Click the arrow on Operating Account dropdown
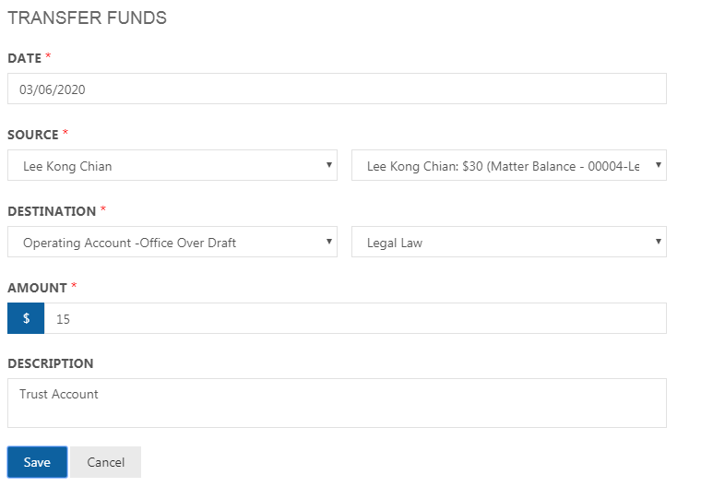 coord(328,242)
